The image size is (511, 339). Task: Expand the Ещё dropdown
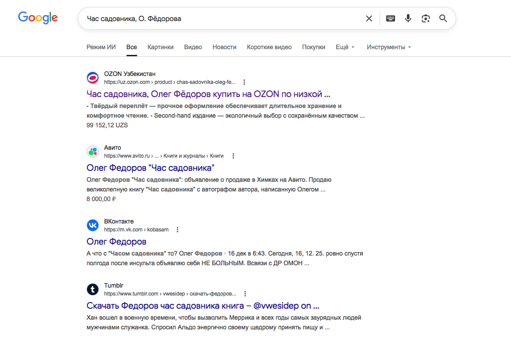(345, 47)
